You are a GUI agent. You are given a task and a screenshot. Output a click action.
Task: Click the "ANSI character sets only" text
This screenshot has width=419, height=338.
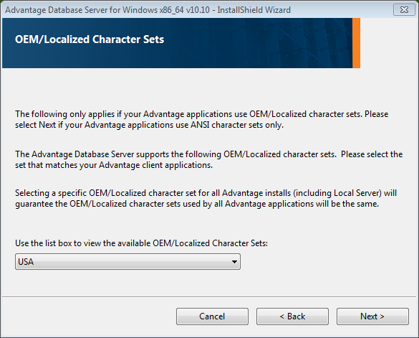[237, 125]
